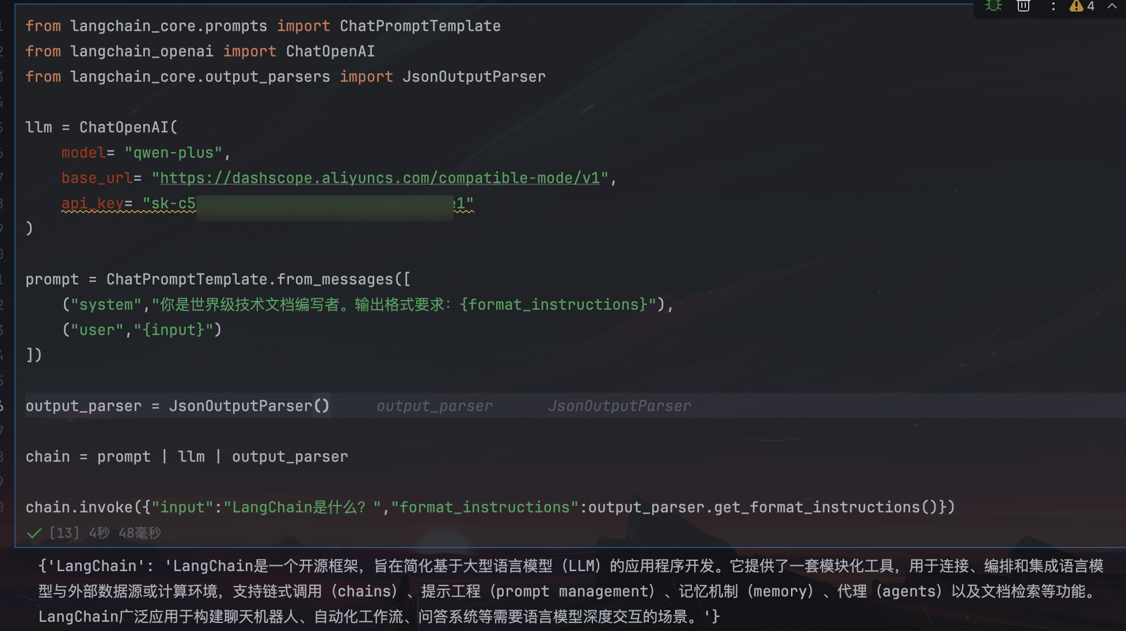Image resolution: width=1126 pixels, height=631 pixels.
Task: Place cursor on the "qwen-plus" model string
Action: coord(173,153)
